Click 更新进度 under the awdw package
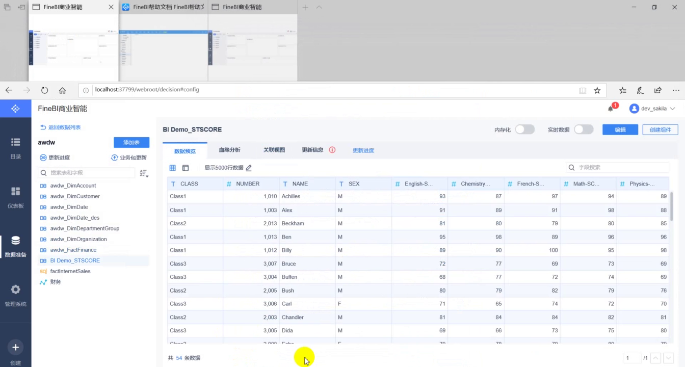This screenshot has height=367, width=685. click(55, 158)
